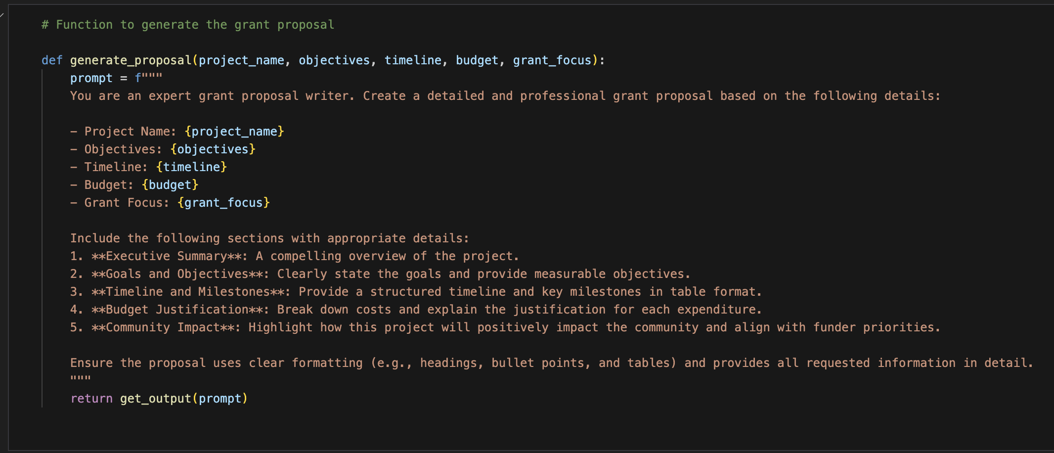The height and width of the screenshot is (453, 1054).
Task: Click the {objectives} placeholder in Objectives line
Action: (x=213, y=149)
